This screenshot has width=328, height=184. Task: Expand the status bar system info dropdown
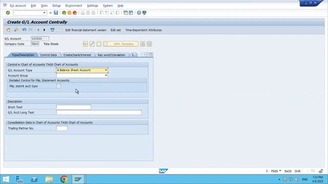pos(280,171)
